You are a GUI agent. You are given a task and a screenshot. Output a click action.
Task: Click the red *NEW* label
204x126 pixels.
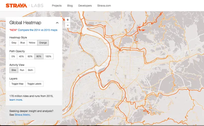[13, 30]
